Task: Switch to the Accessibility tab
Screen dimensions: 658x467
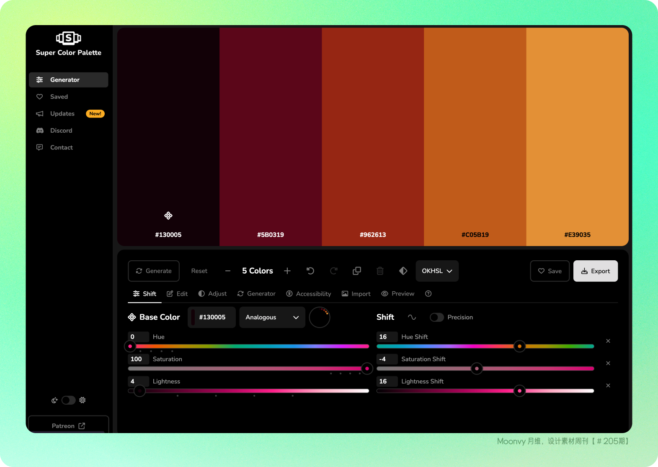Action: (309, 294)
